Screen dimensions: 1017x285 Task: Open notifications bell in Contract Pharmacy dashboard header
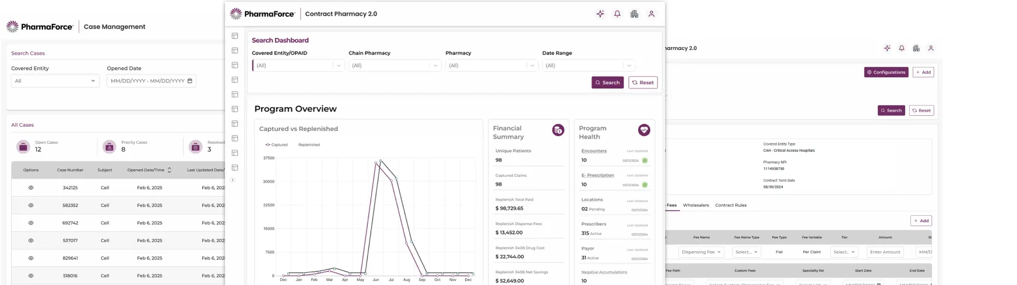pos(617,14)
